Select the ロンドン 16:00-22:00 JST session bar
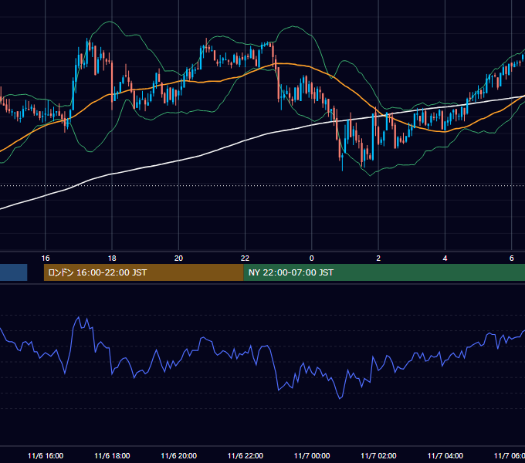Screen dimensions: 525x463 click(x=144, y=272)
